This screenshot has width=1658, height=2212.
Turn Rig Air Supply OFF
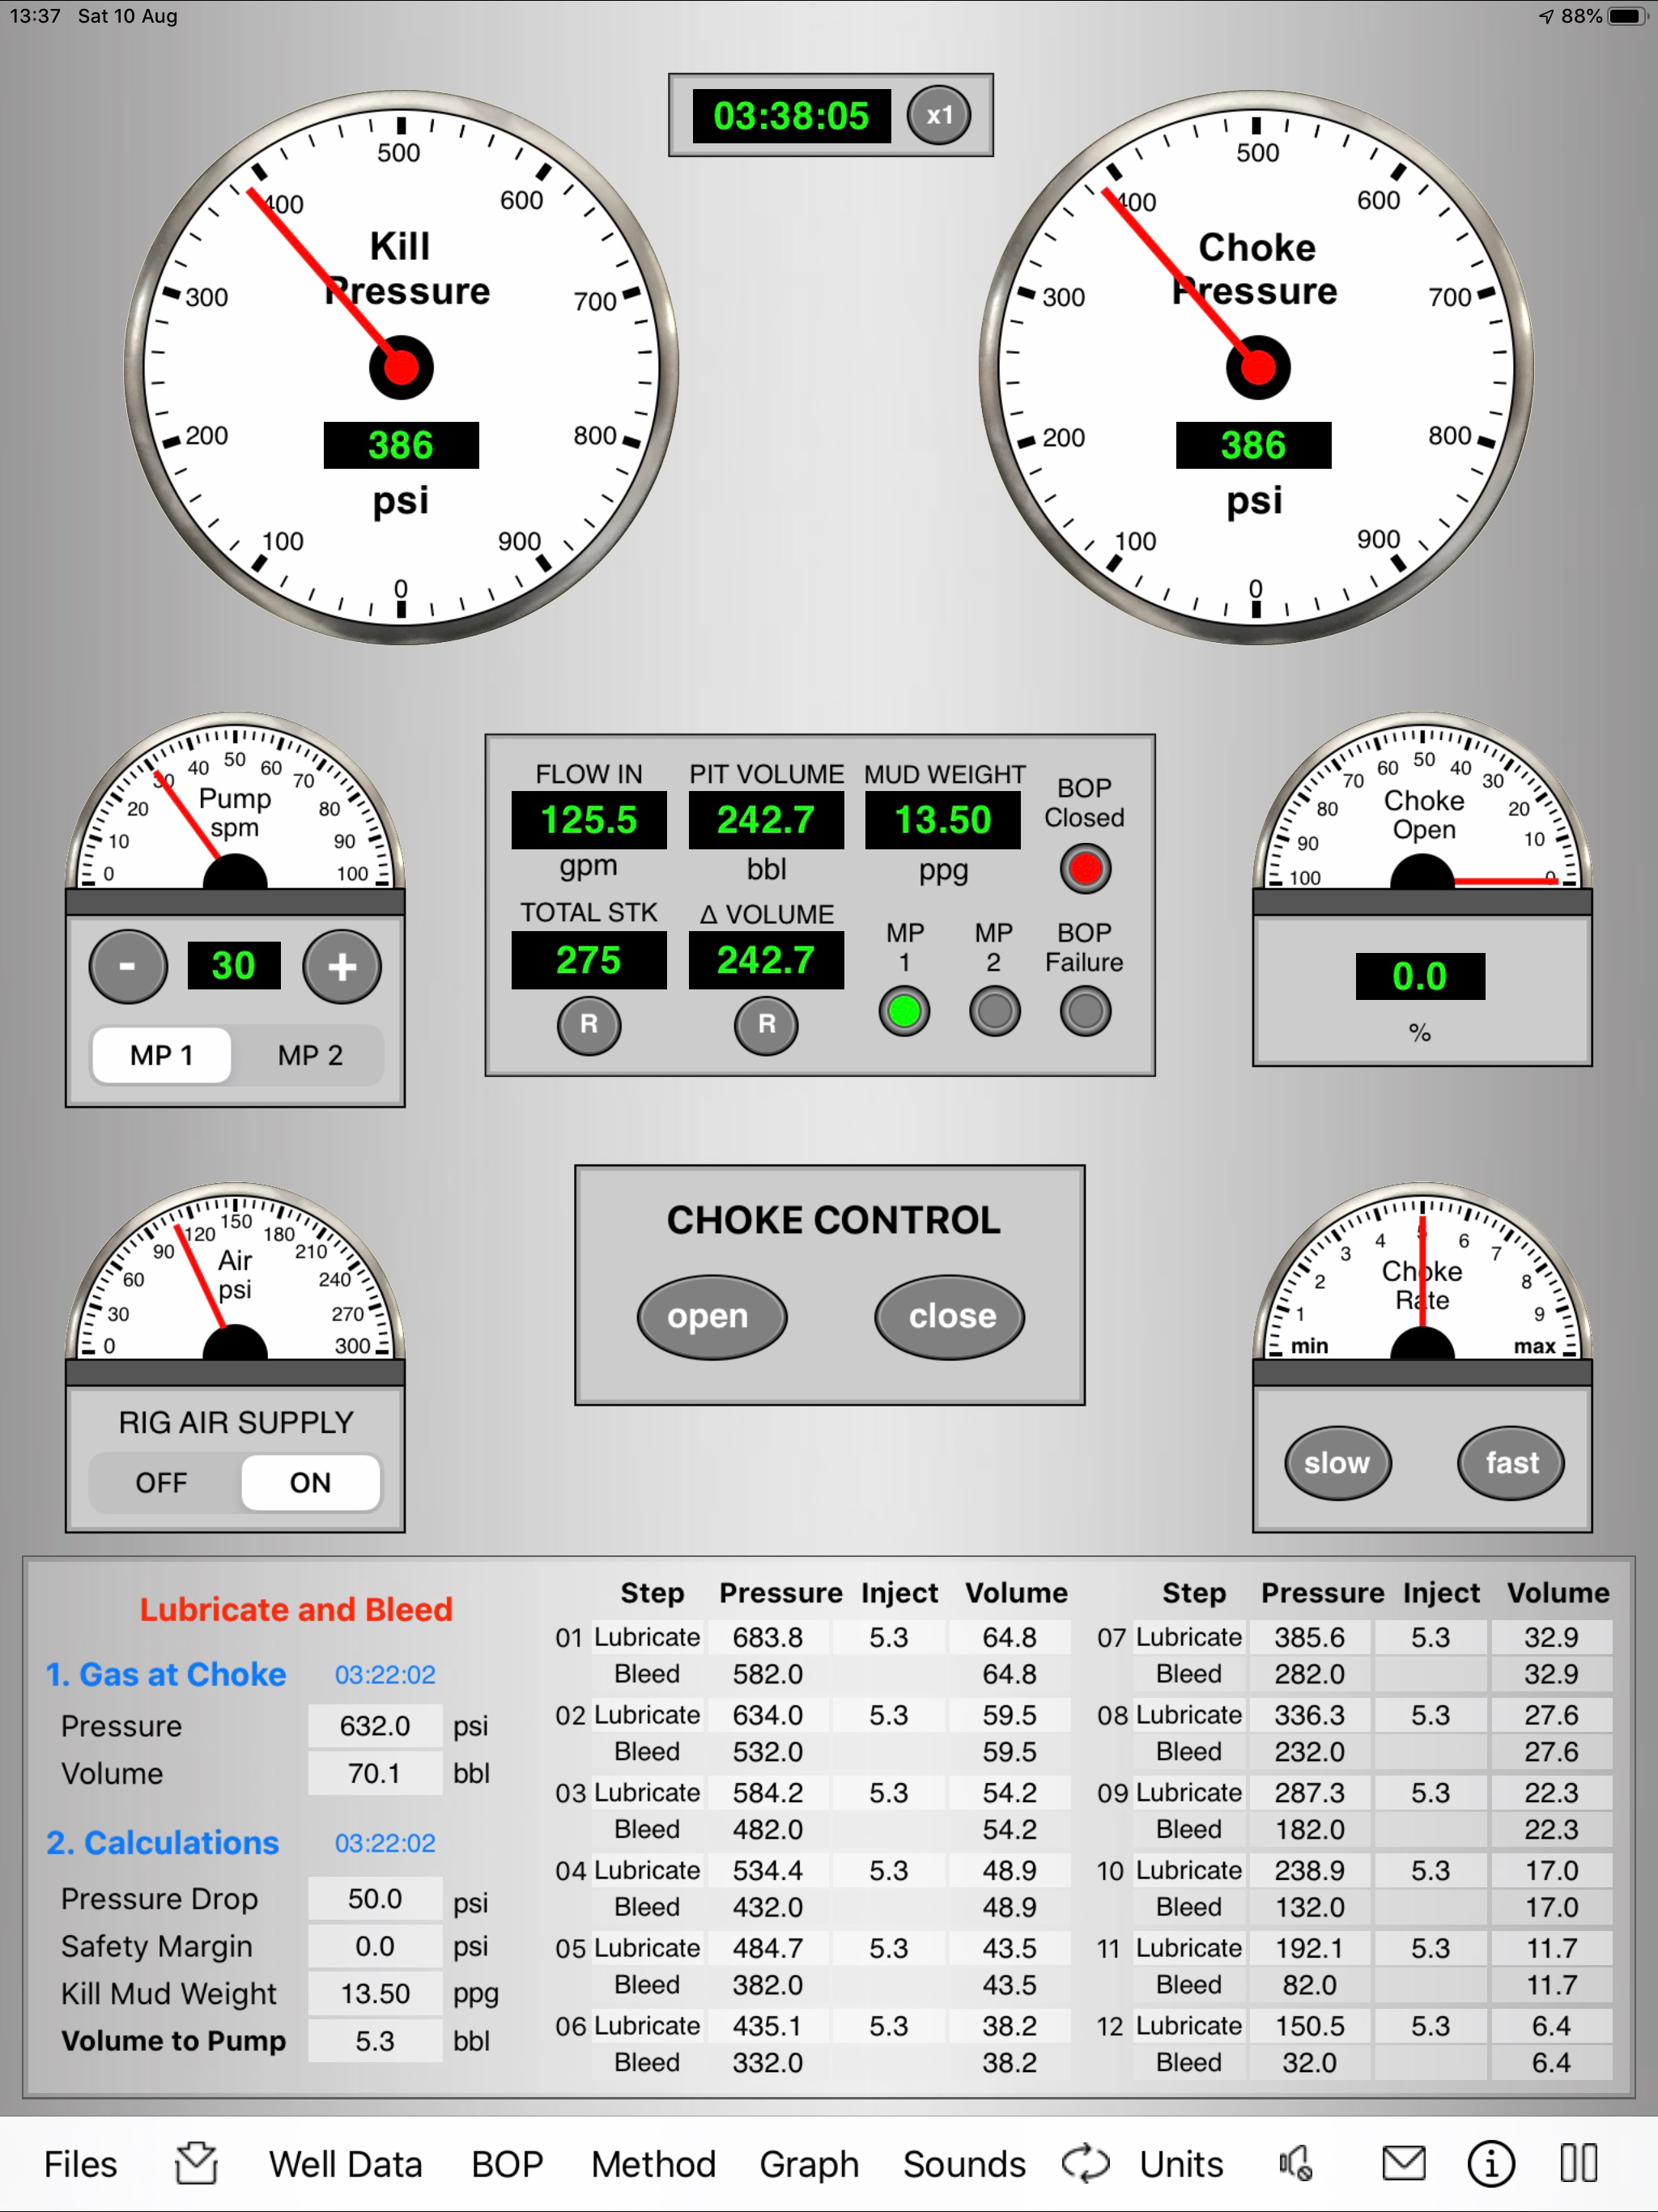pyautogui.click(x=161, y=1483)
